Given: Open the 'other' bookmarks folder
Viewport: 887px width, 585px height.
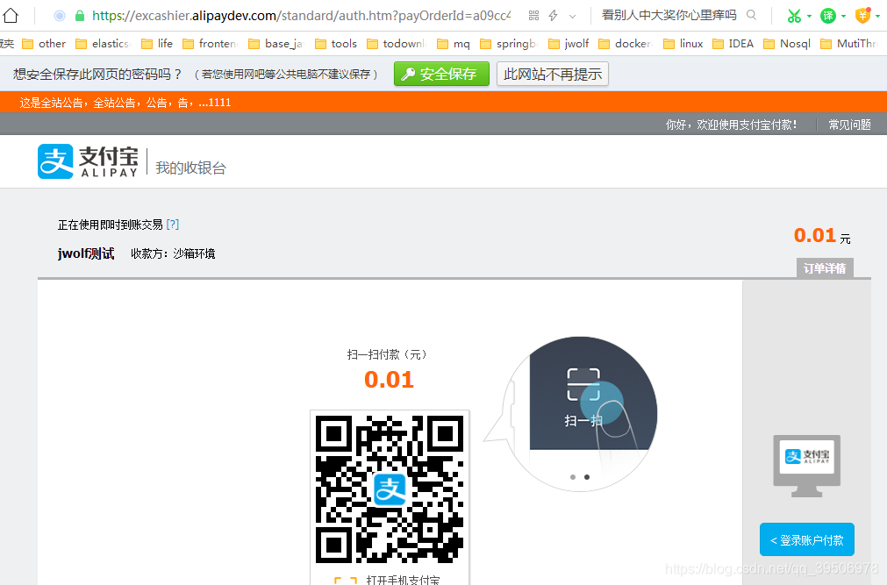Looking at the screenshot, I should point(44,44).
